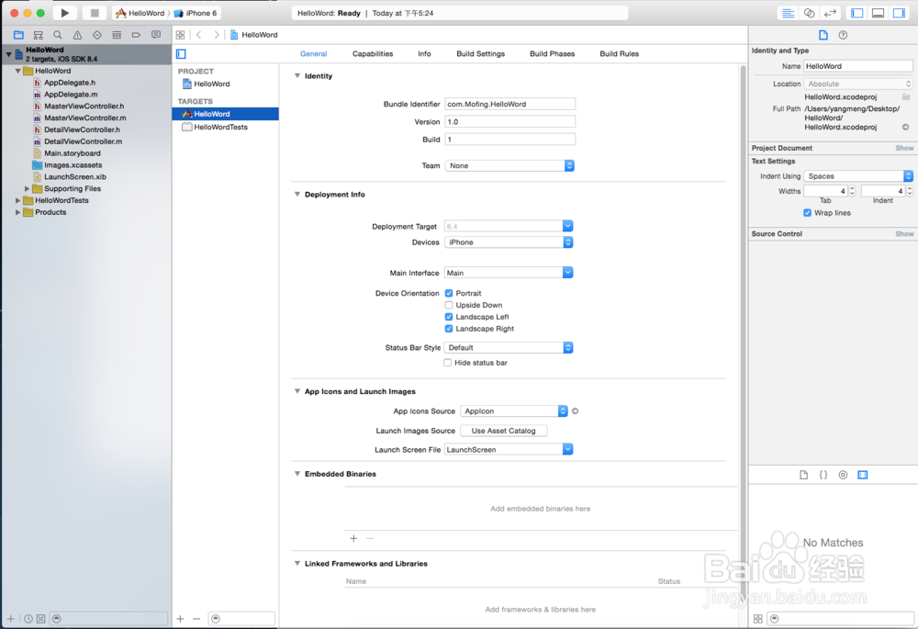Switch to the Standard editor
This screenshot has height=629, width=918.
788,13
